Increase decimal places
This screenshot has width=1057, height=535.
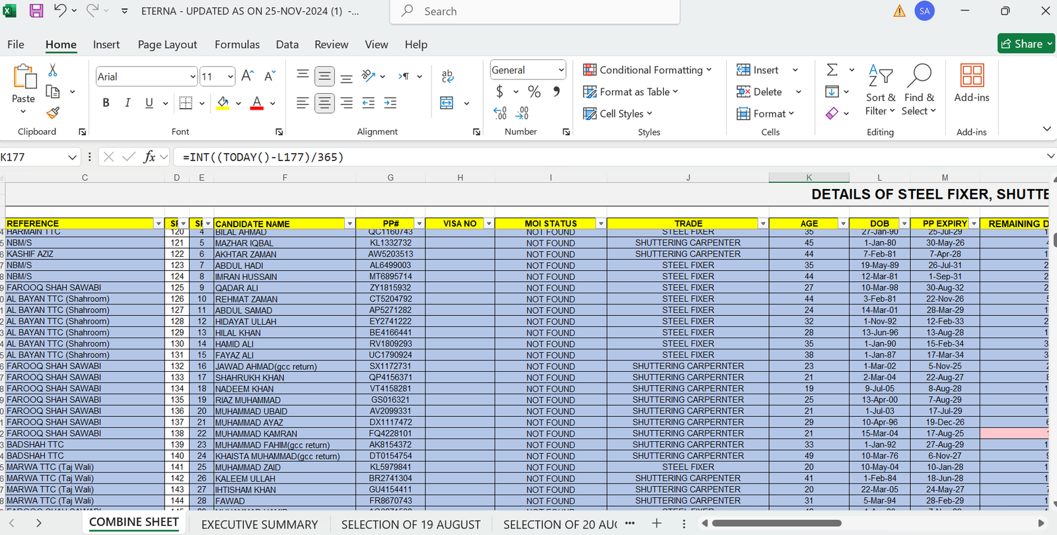[500, 113]
